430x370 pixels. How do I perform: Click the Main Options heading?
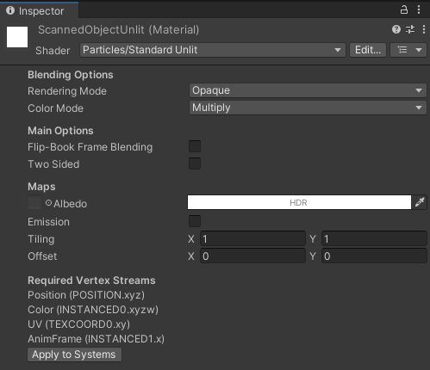[x=60, y=131]
